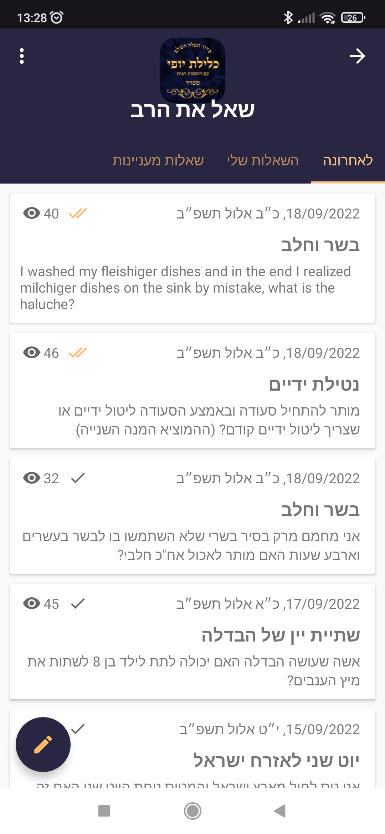Tap single checkmark on הבדלה wine question
This screenshot has height=834, width=385.
point(78,603)
